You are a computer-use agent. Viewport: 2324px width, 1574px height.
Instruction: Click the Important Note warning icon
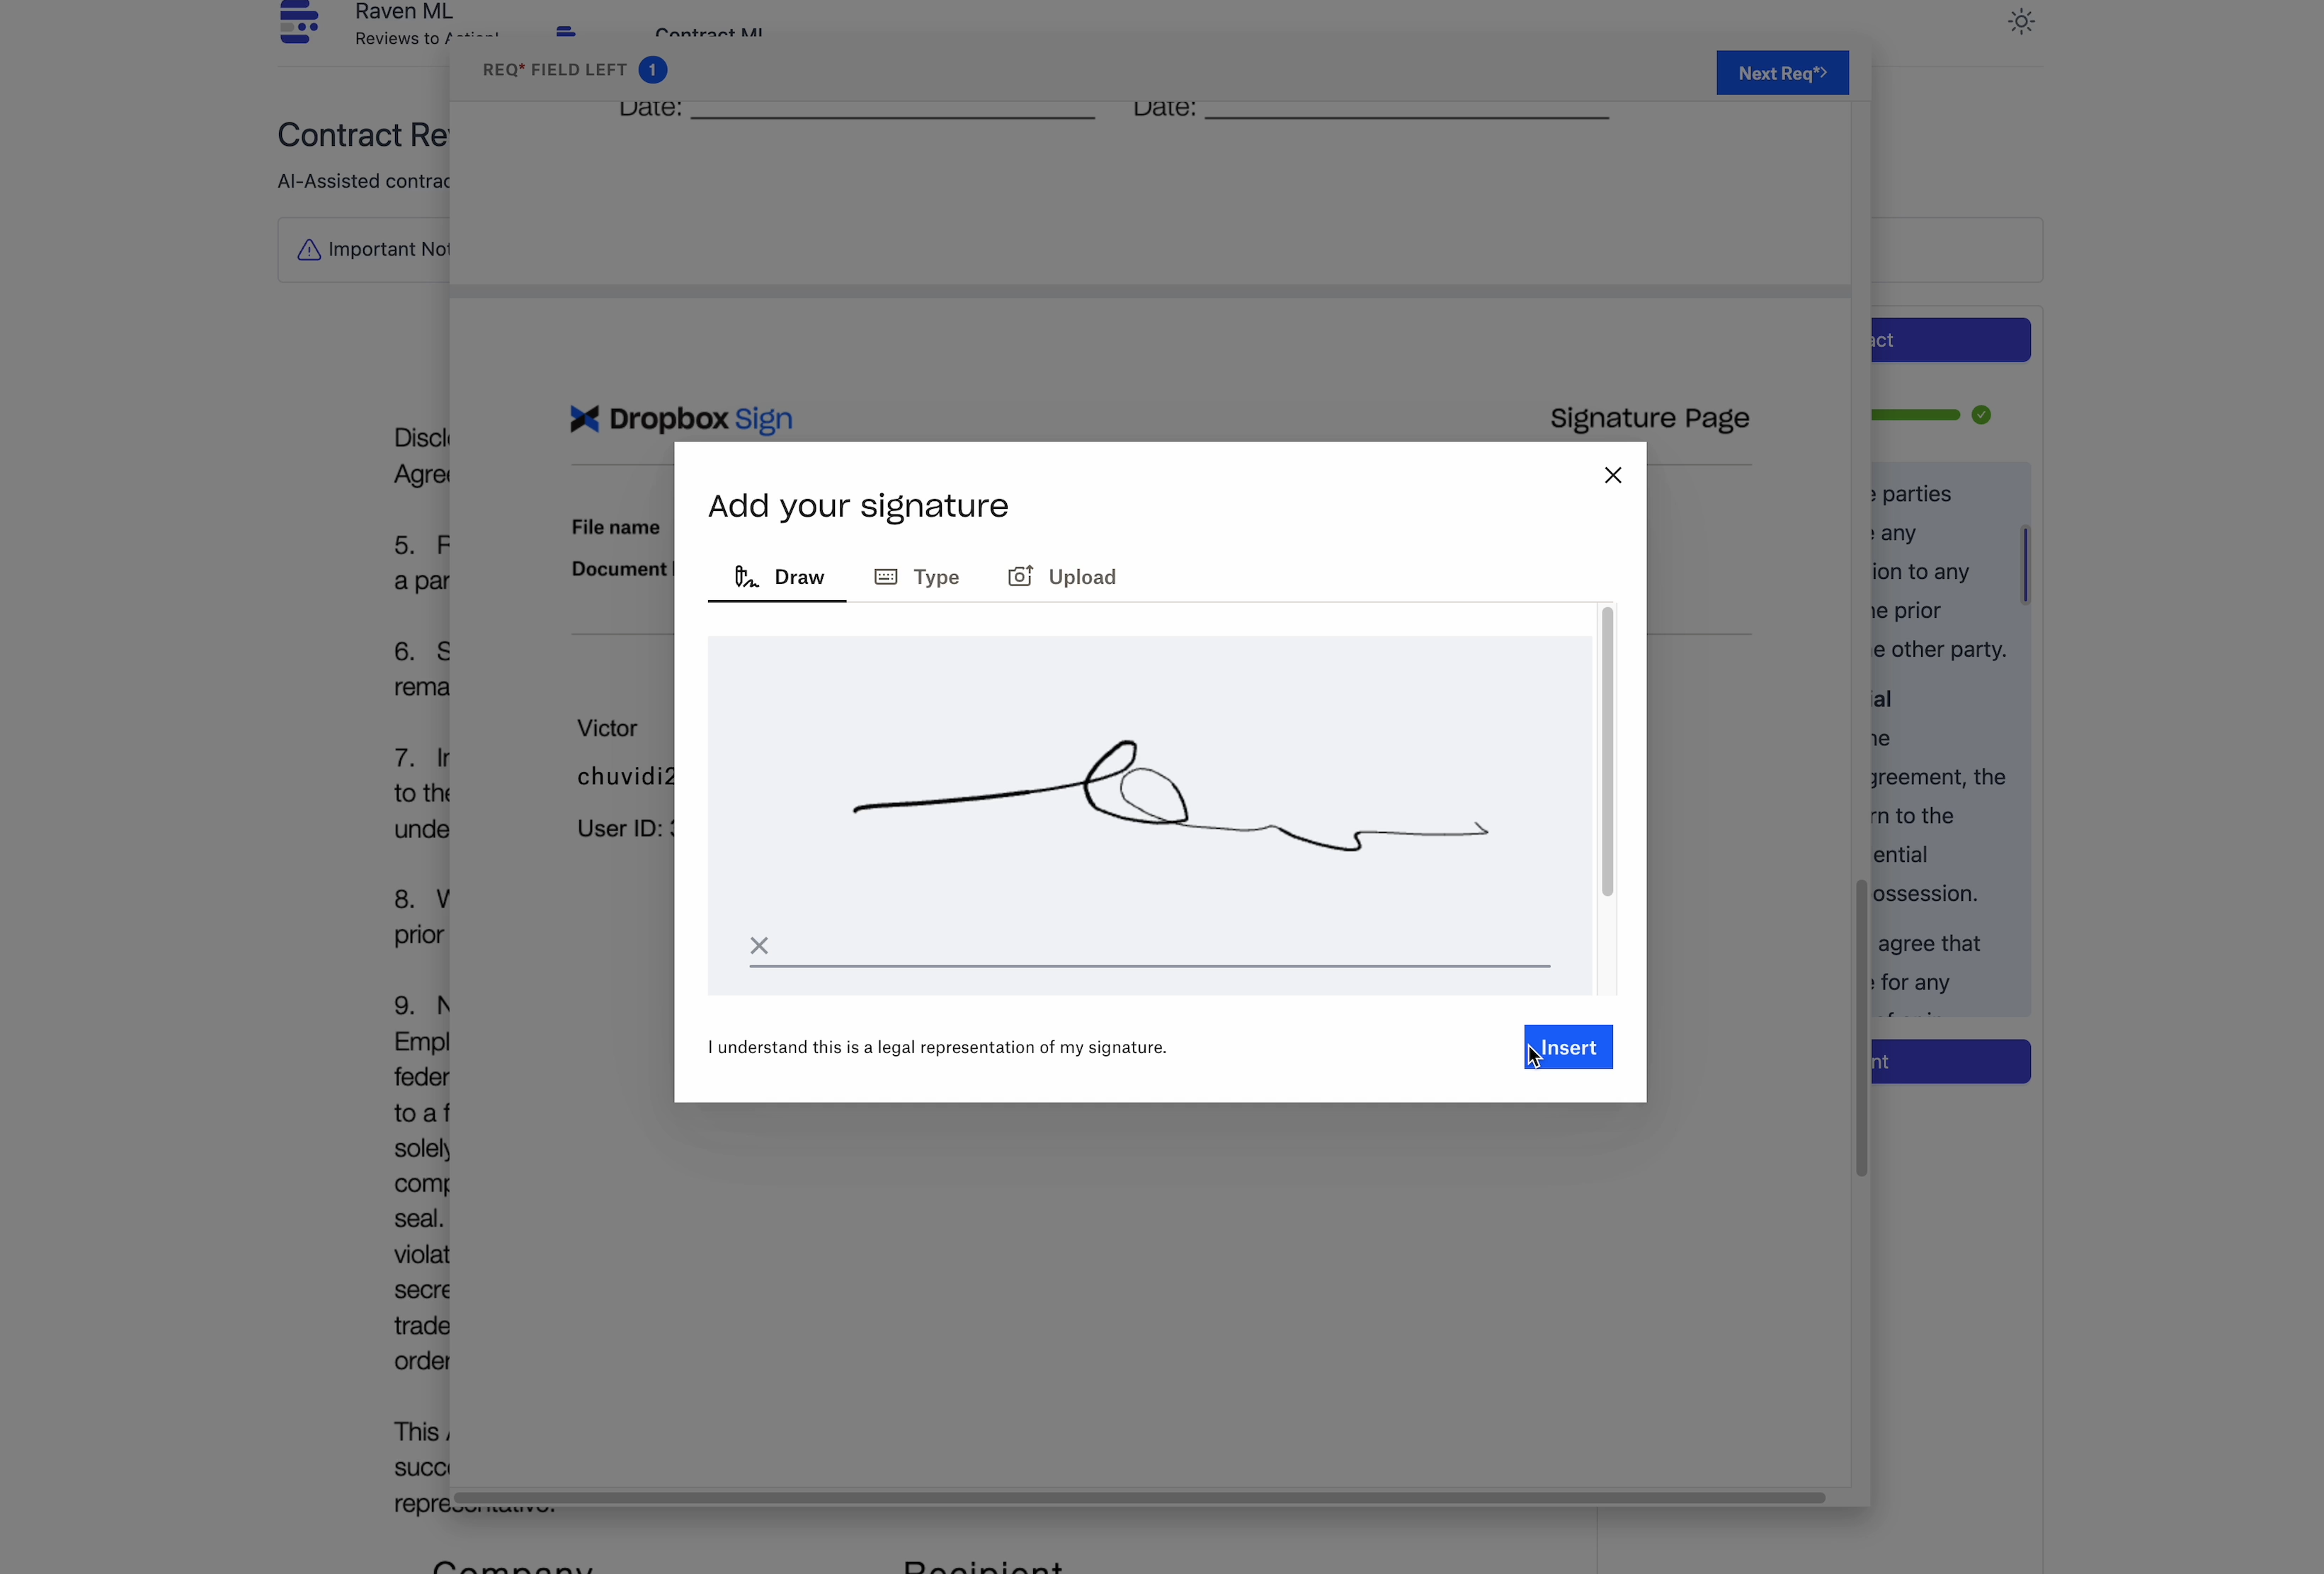[x=309, y=250]
